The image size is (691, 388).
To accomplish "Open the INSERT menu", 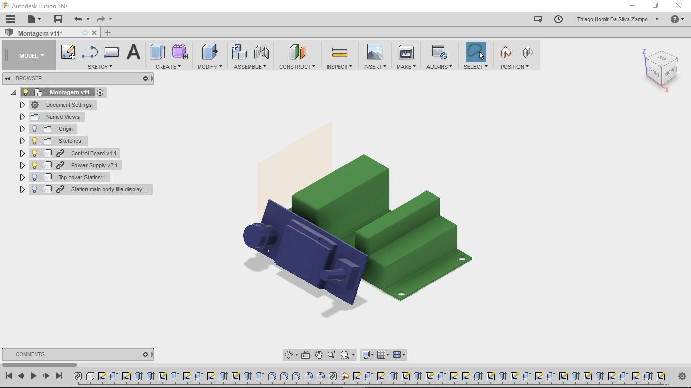I will tap(375, 67).
